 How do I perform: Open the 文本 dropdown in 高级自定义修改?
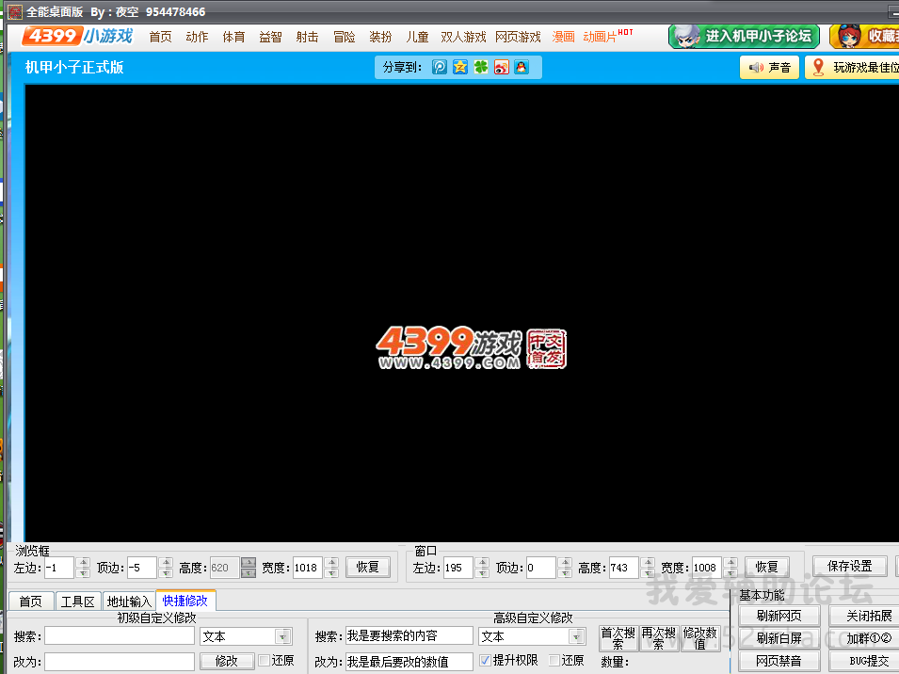pyautogui.click(x=576, y=636)
